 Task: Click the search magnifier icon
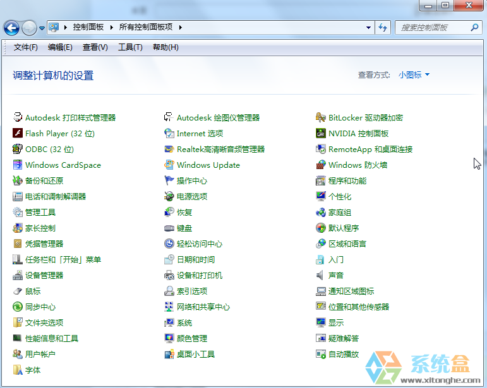pyautogui.click(x=474, y=28)
